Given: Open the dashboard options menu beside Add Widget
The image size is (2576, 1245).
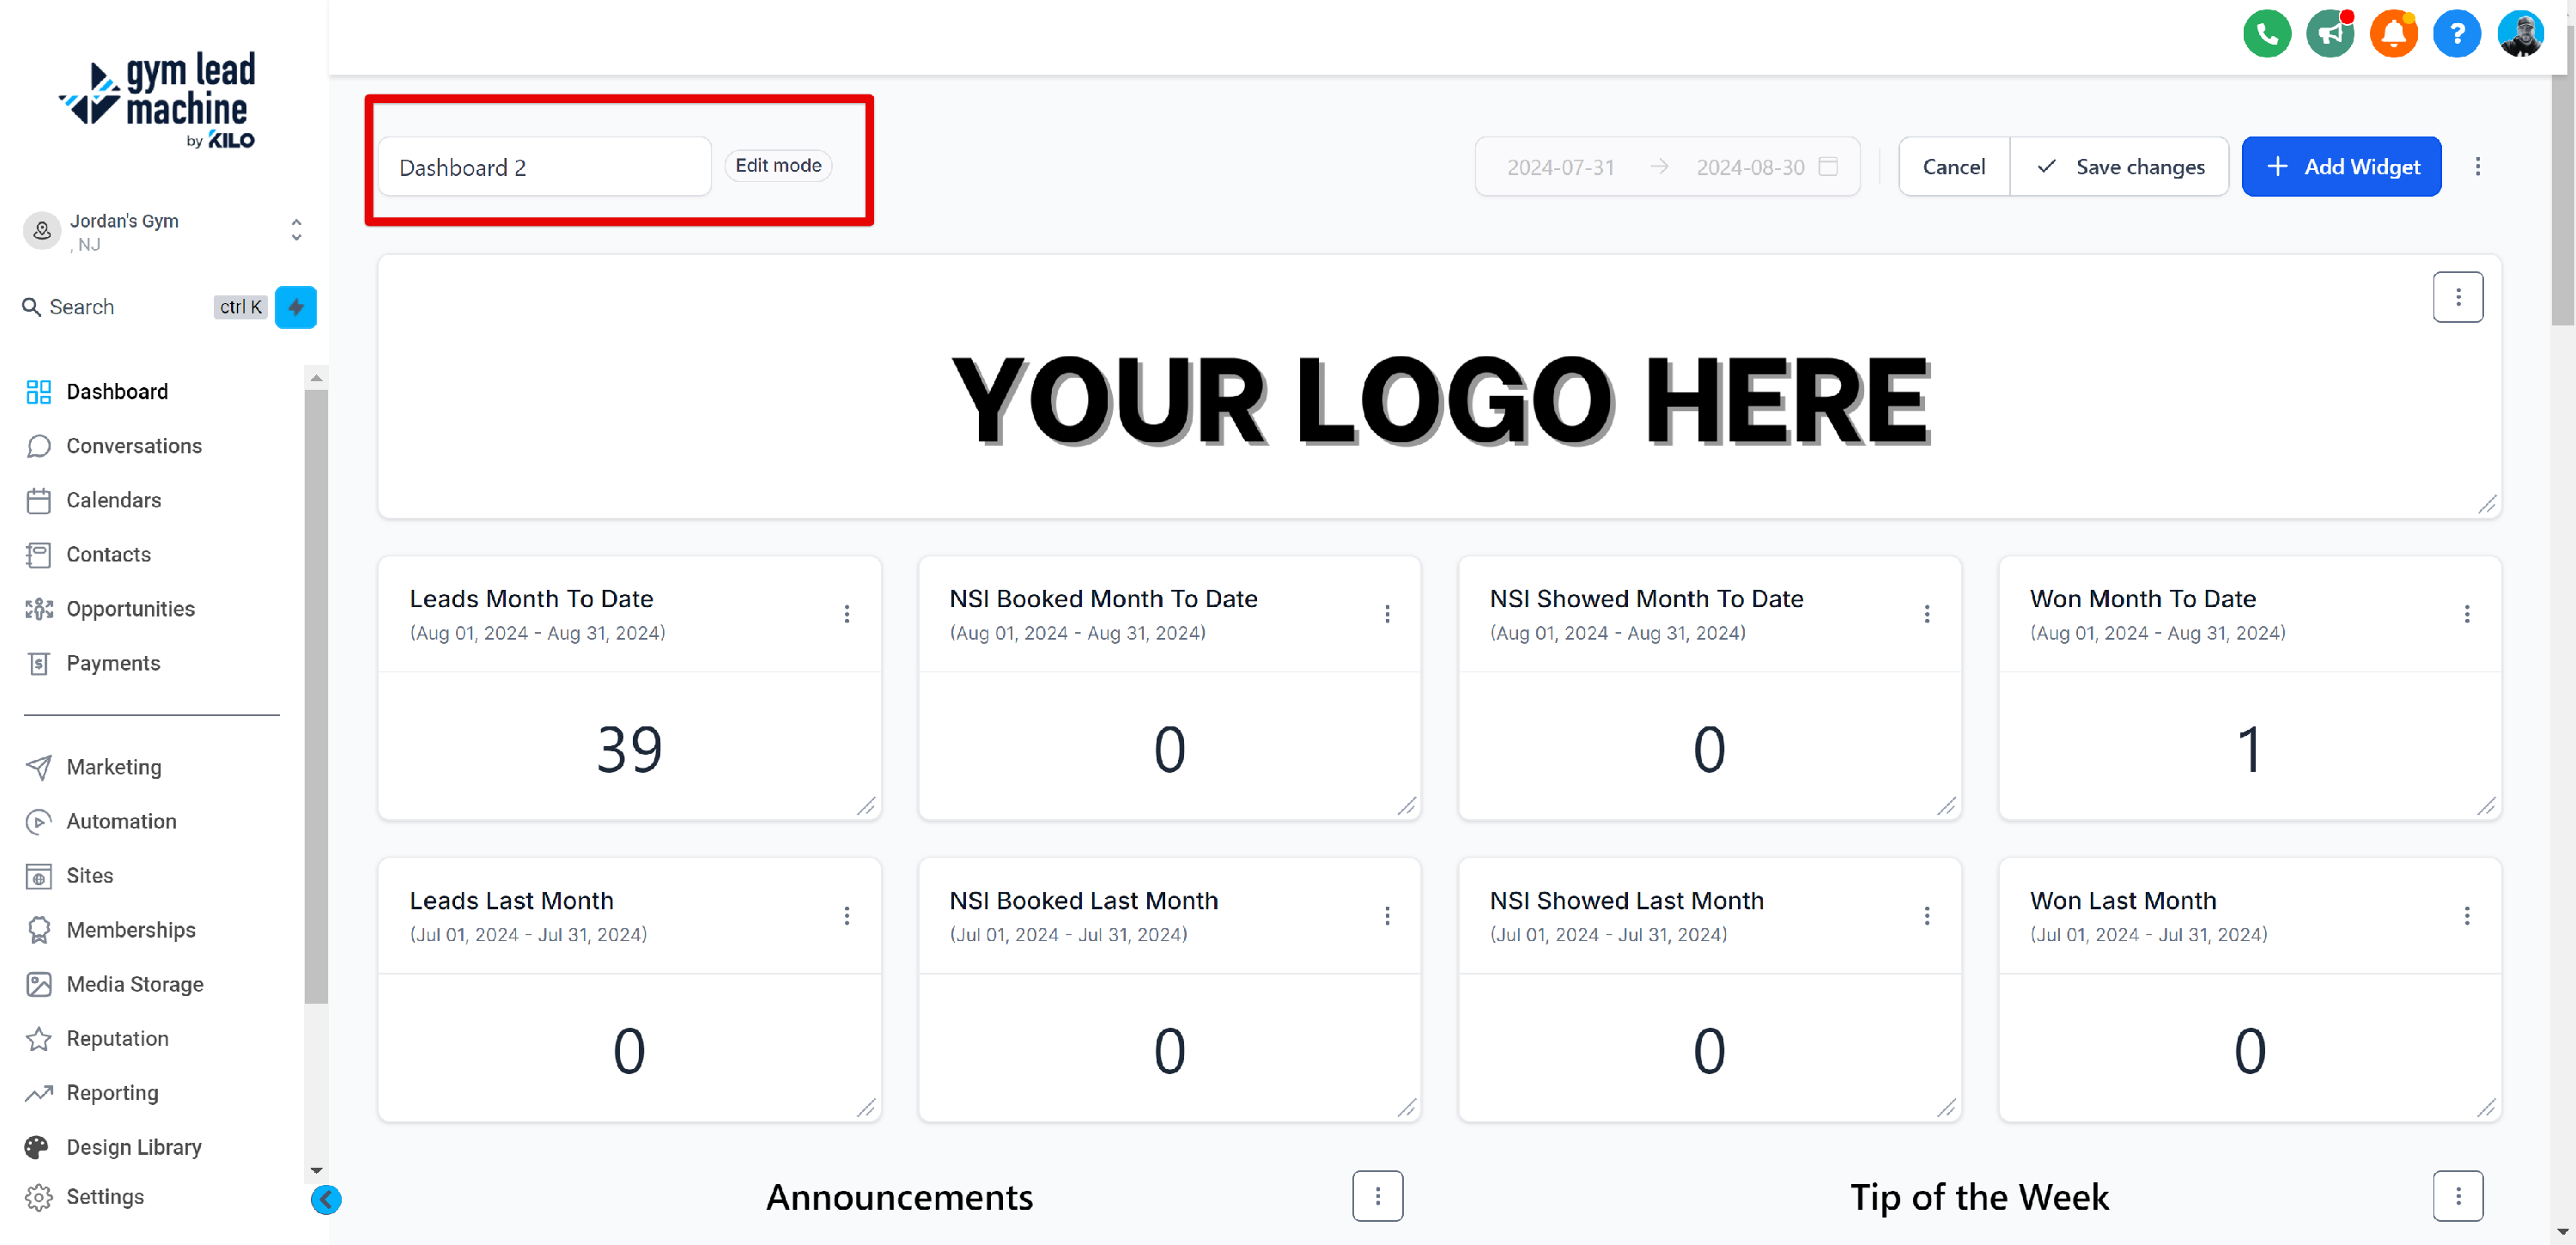Looking at the screenshot, I should tap(2477, 167).
